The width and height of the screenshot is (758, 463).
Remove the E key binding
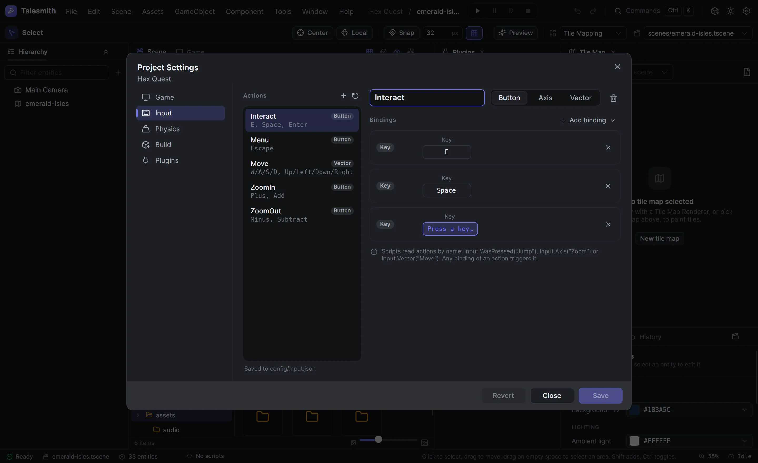pyautogui.click(x=608, y=148)
